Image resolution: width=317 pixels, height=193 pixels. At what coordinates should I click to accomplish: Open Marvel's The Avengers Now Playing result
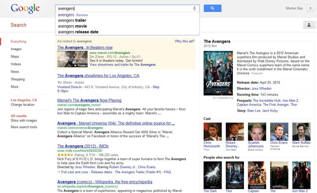tap(89, 100)
